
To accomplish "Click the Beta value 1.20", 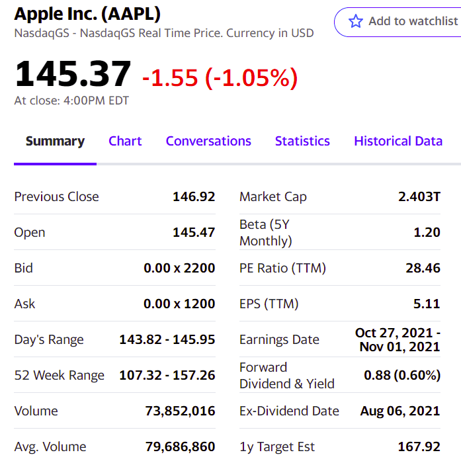I will (x=427, y=232).
